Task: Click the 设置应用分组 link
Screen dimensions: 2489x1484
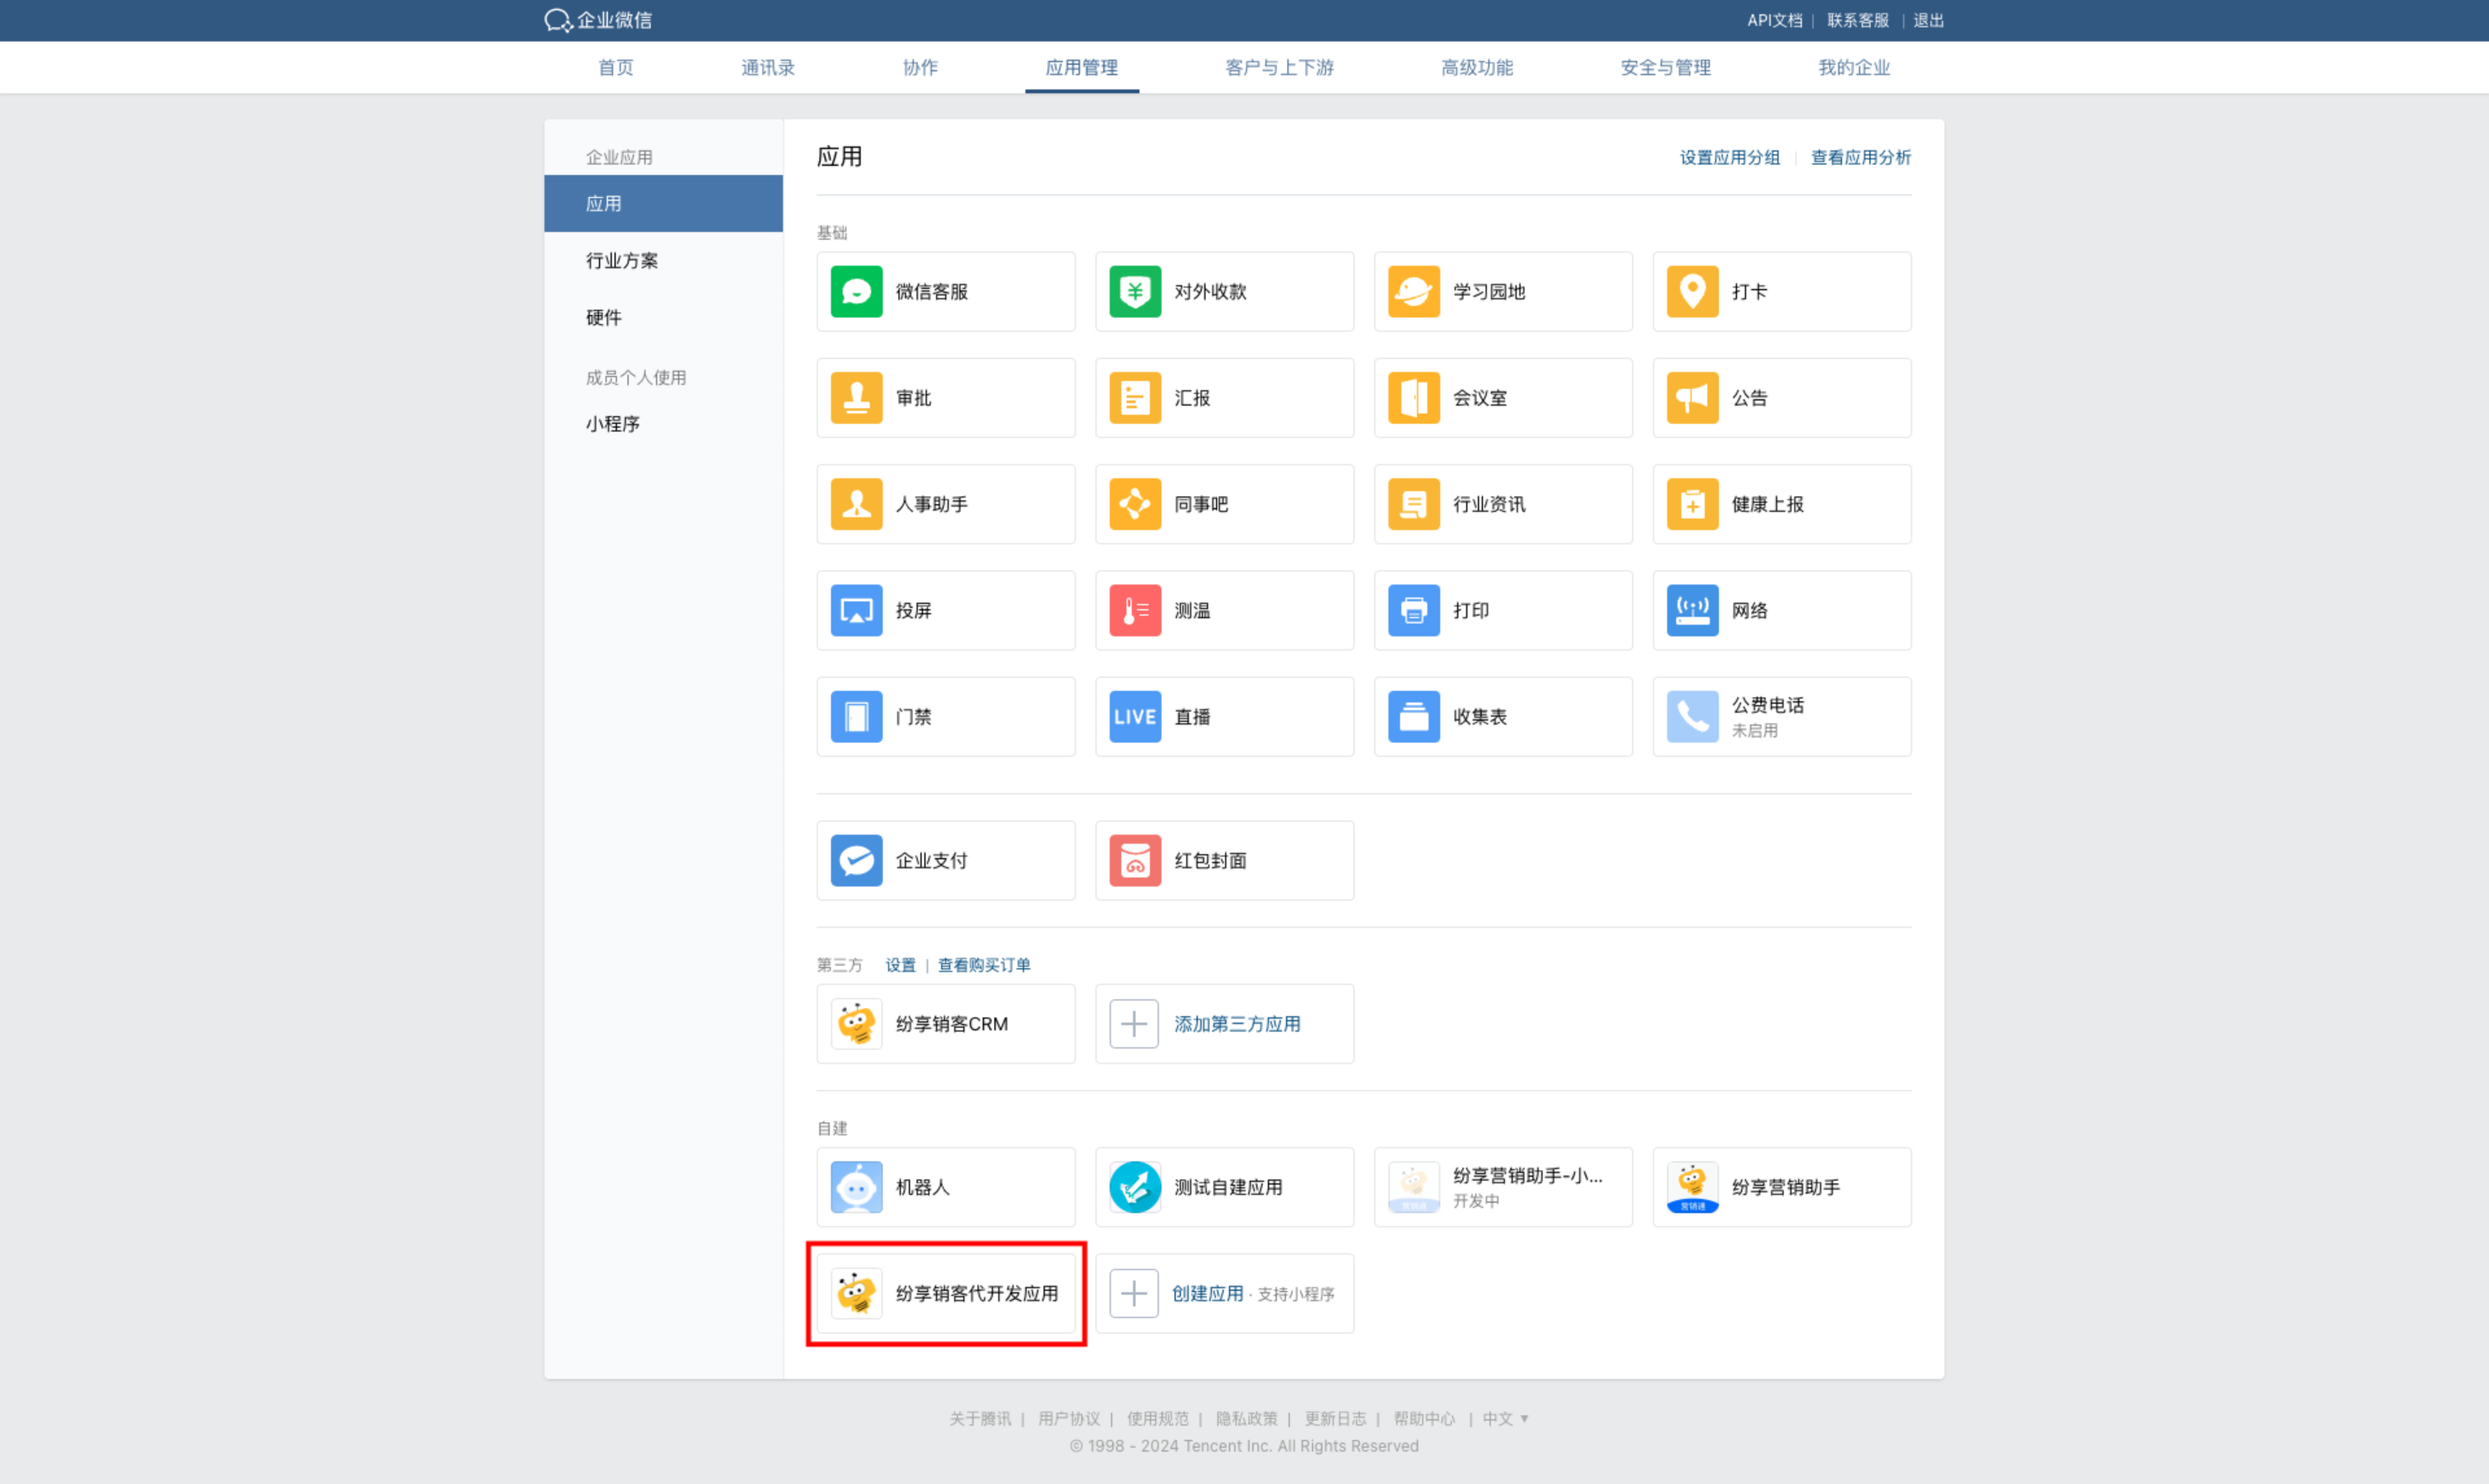Action: tap(1729, 157)
